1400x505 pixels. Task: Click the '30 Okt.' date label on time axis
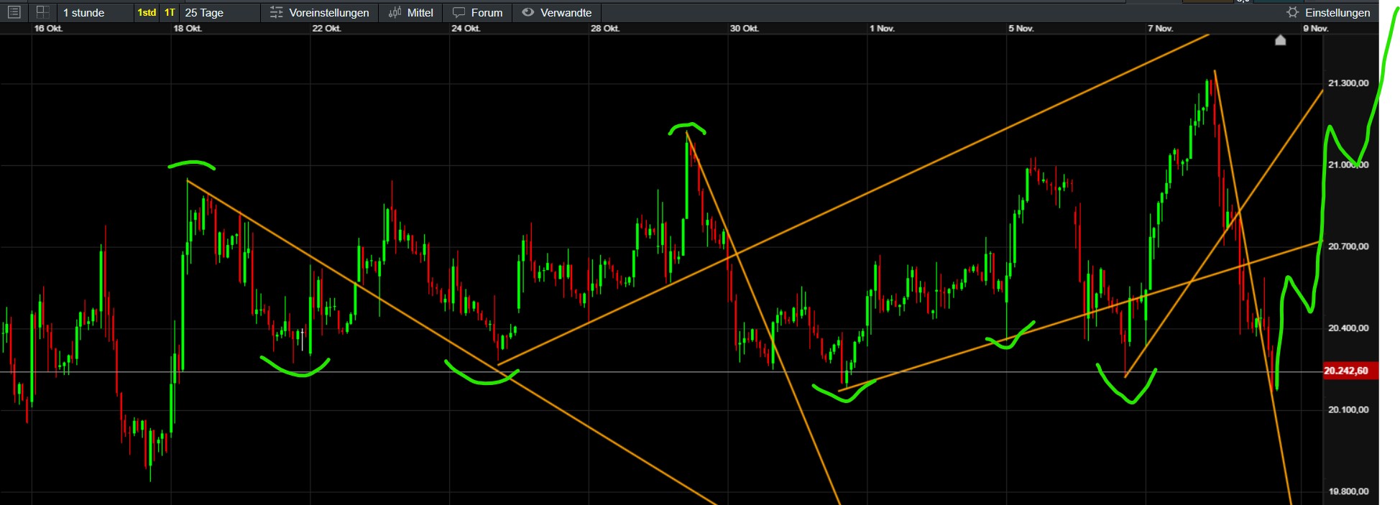745,29
